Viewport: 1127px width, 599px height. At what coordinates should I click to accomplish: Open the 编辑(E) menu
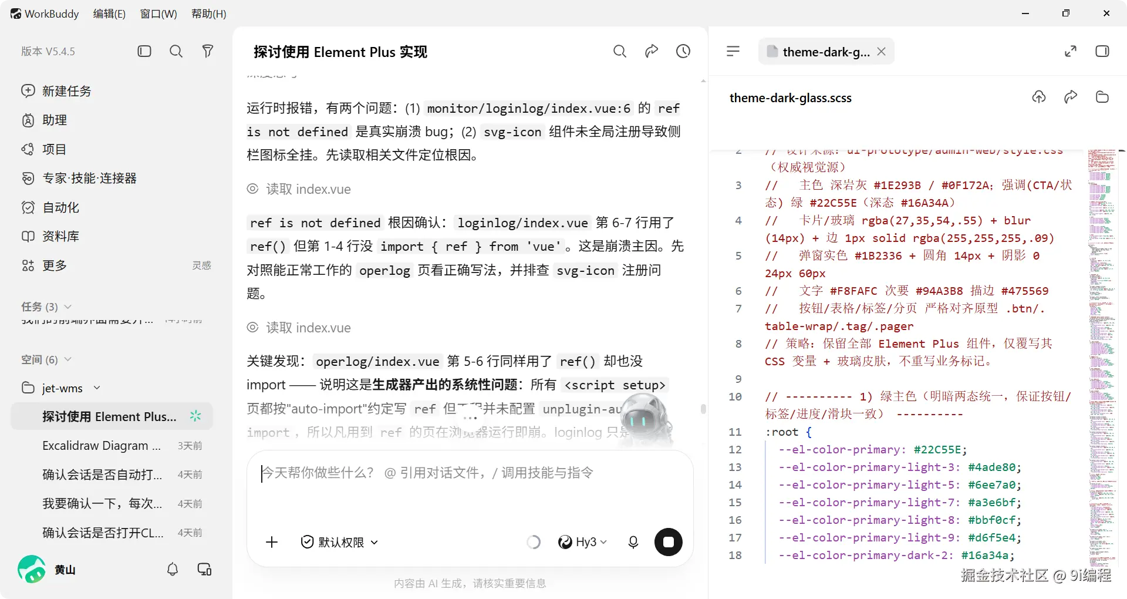[x=109, y=14]
